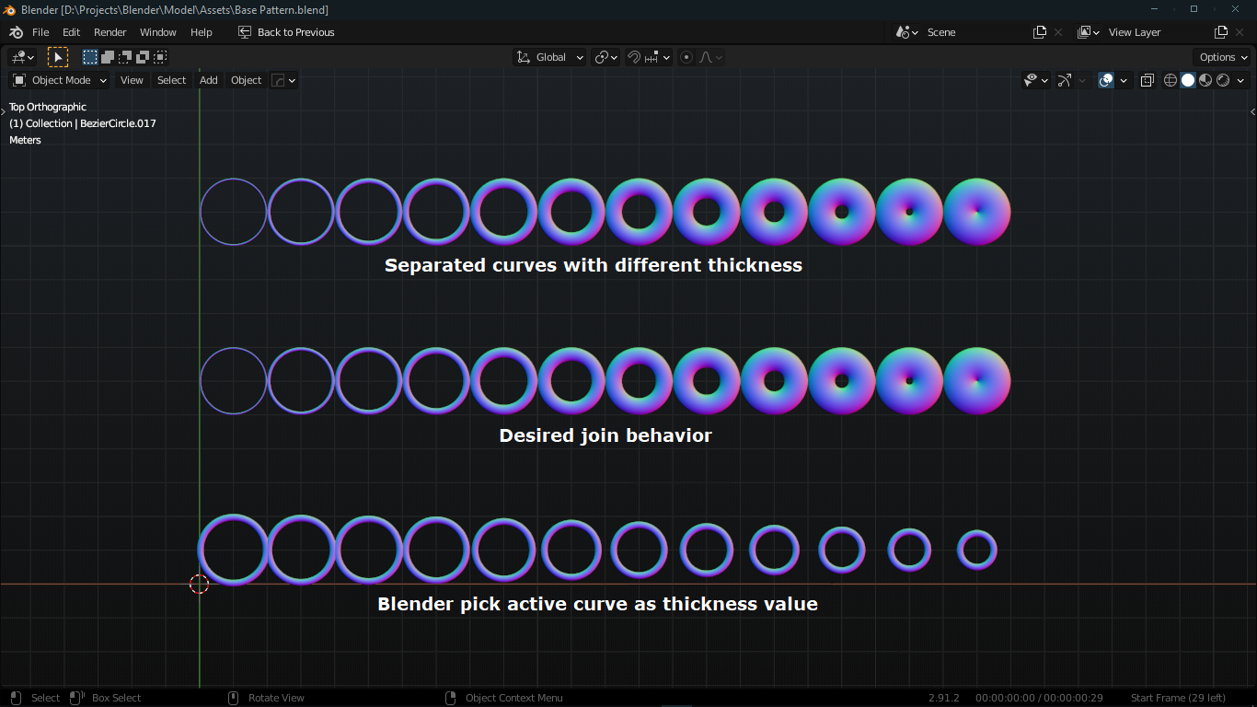Image resolution: width=1257 pixels, height=707 pixels.
Task: Select the 'Separated curves with different thickness' text
Action: click(x=594, y=265)
